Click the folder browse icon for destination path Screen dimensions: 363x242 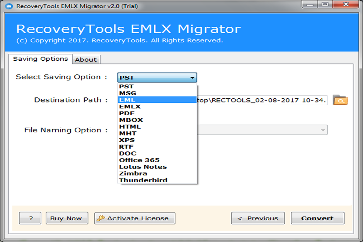pyautogui.click(x=340, y=100)
